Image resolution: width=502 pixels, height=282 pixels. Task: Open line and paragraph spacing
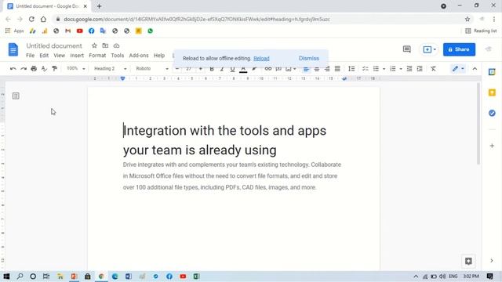point(351,69)
